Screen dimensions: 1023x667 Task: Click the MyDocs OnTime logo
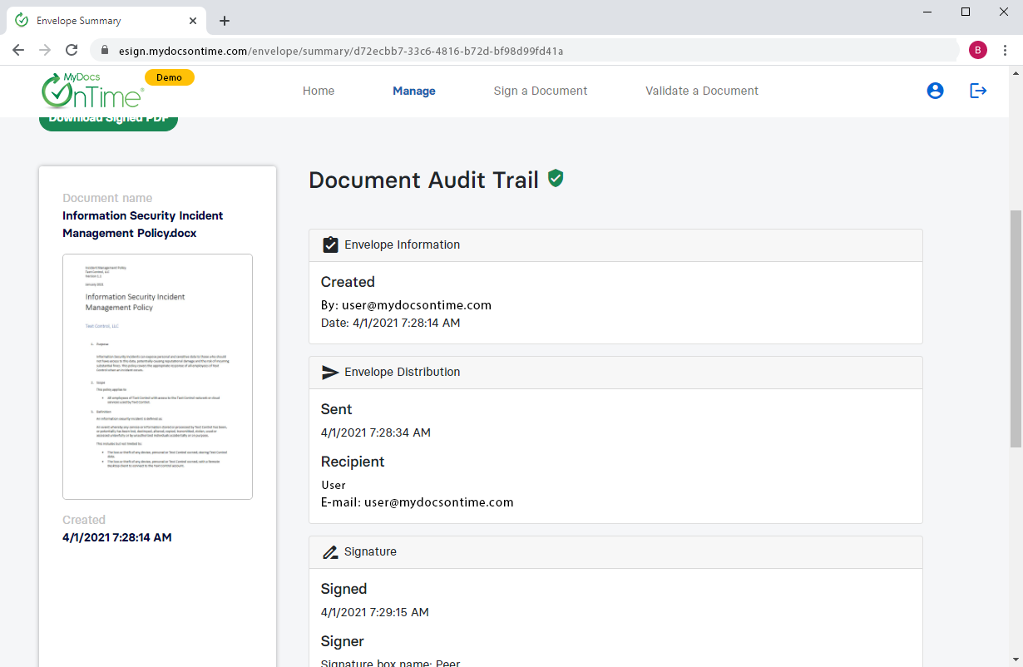tap(92, 90)
